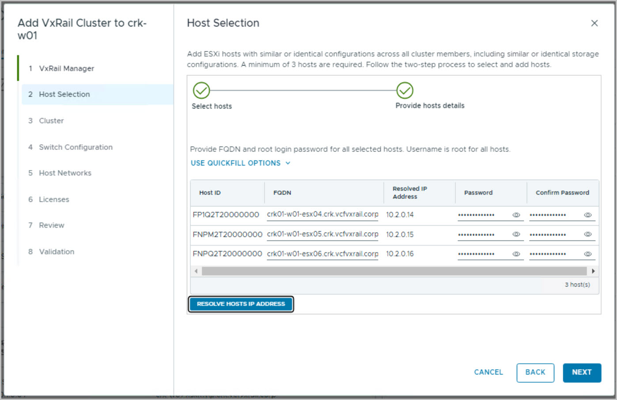
Task: Open the Cluster step in wizard
Action: (x=51, y=121)
